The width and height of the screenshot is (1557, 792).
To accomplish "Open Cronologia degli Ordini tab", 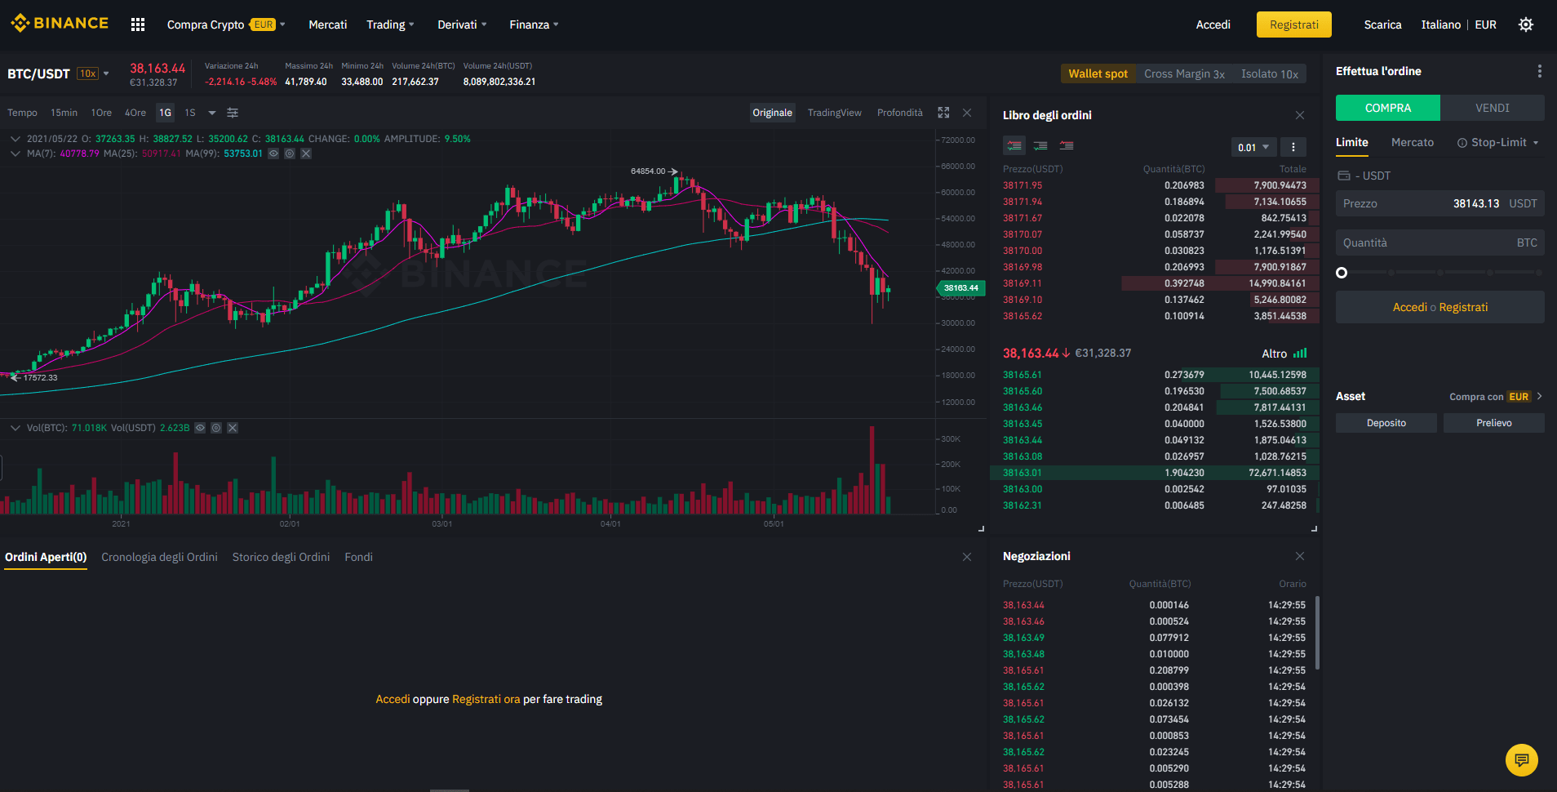I will click(159, 557).
